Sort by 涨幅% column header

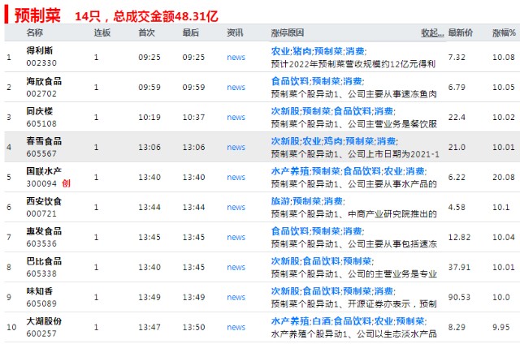coord(504,32)
